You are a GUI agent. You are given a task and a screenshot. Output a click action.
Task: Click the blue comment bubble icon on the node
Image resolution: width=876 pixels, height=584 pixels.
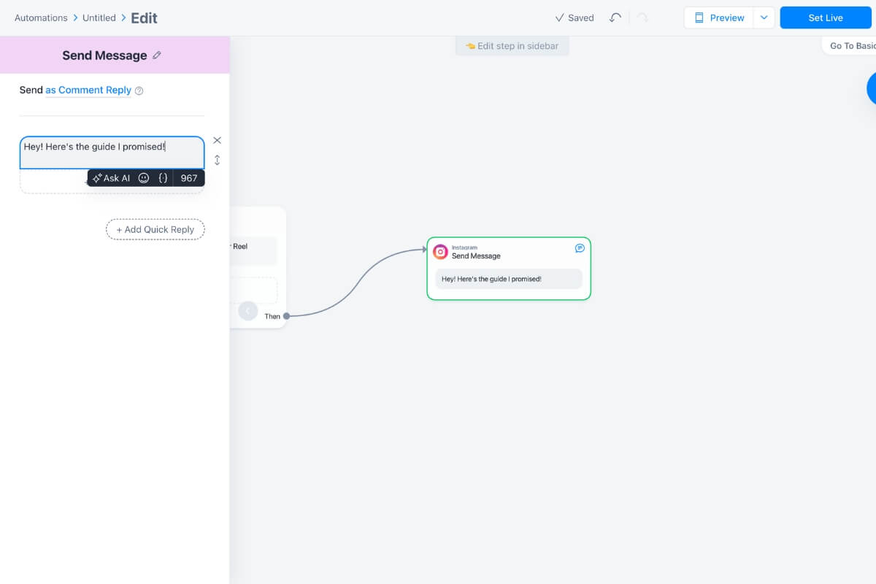point(580,247)
